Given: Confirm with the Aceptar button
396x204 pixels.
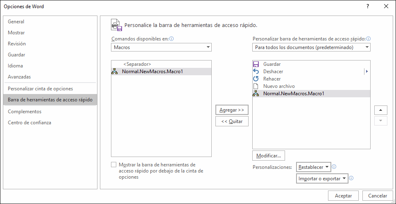Looking at the screenshot, I should (344, 196).
